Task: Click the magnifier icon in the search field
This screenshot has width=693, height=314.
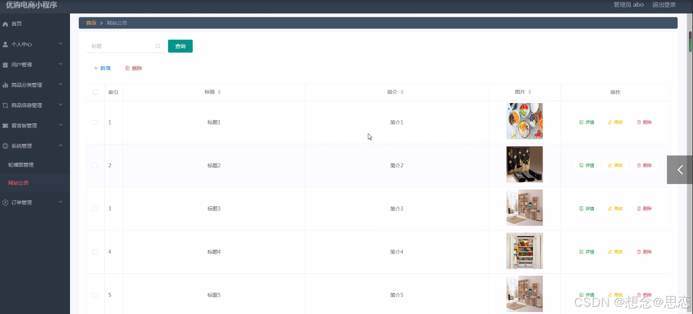Action: 158,46
